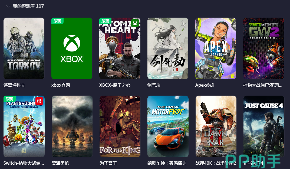Image resolution: width=290 pixels, height=169 pixels.
Task: Click the 限免 tag on the Atomic Heart cover
Action: tap(105, 21)
